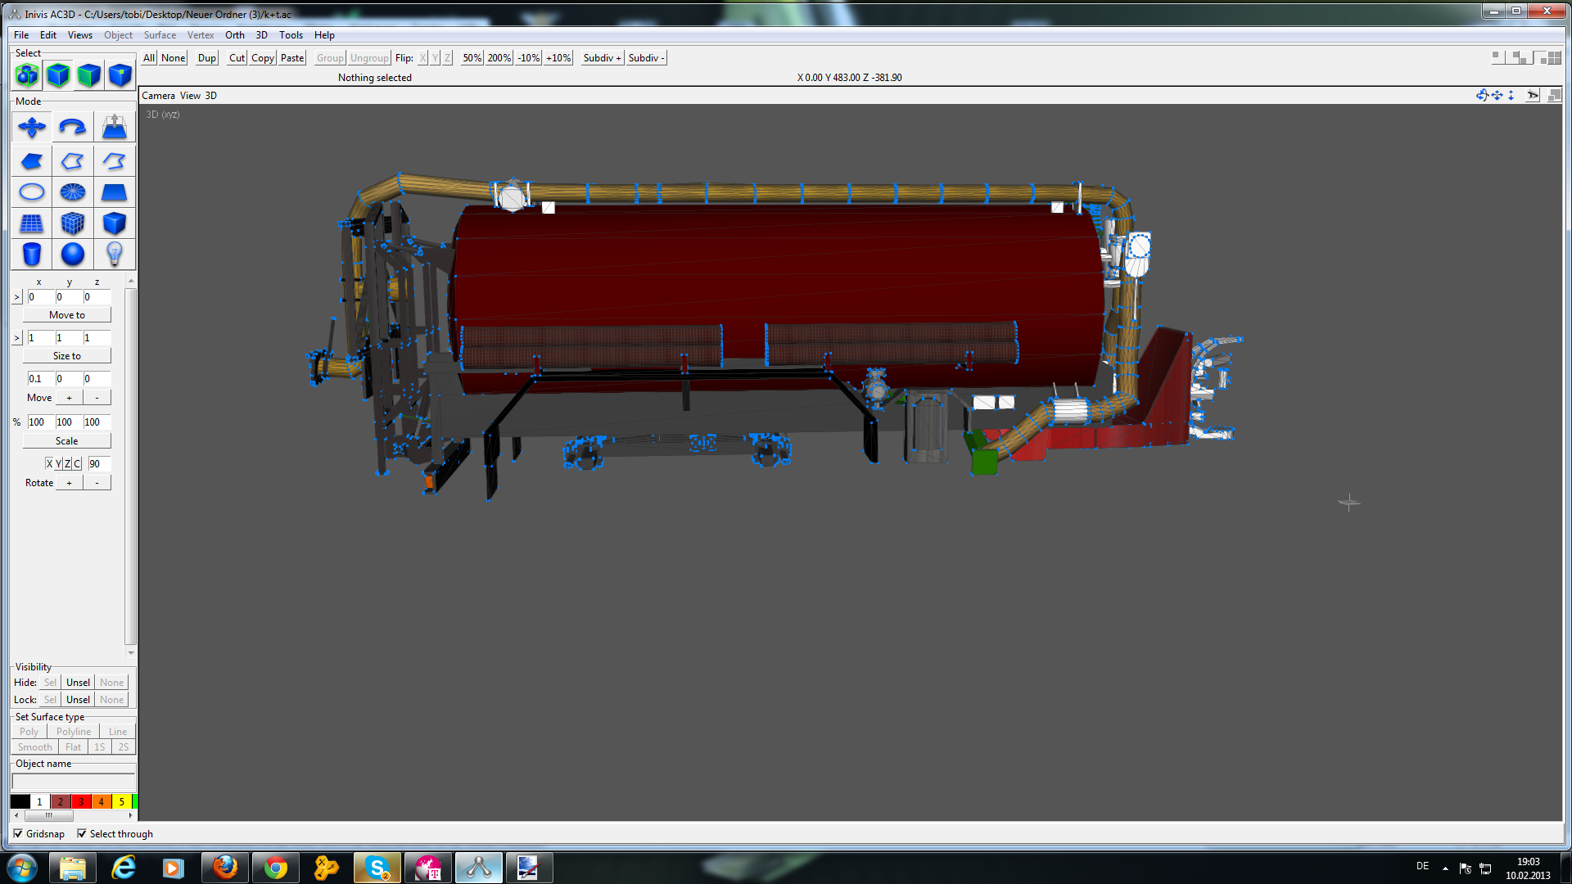Image resolution: width=1572 pixels, height=884 pixels.
Task: Select the Sphere primitive tool
Action: click(73, 255)
